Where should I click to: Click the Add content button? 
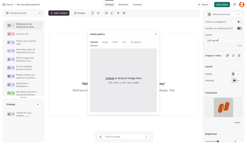pyautogui.click(x=59, y=13)
